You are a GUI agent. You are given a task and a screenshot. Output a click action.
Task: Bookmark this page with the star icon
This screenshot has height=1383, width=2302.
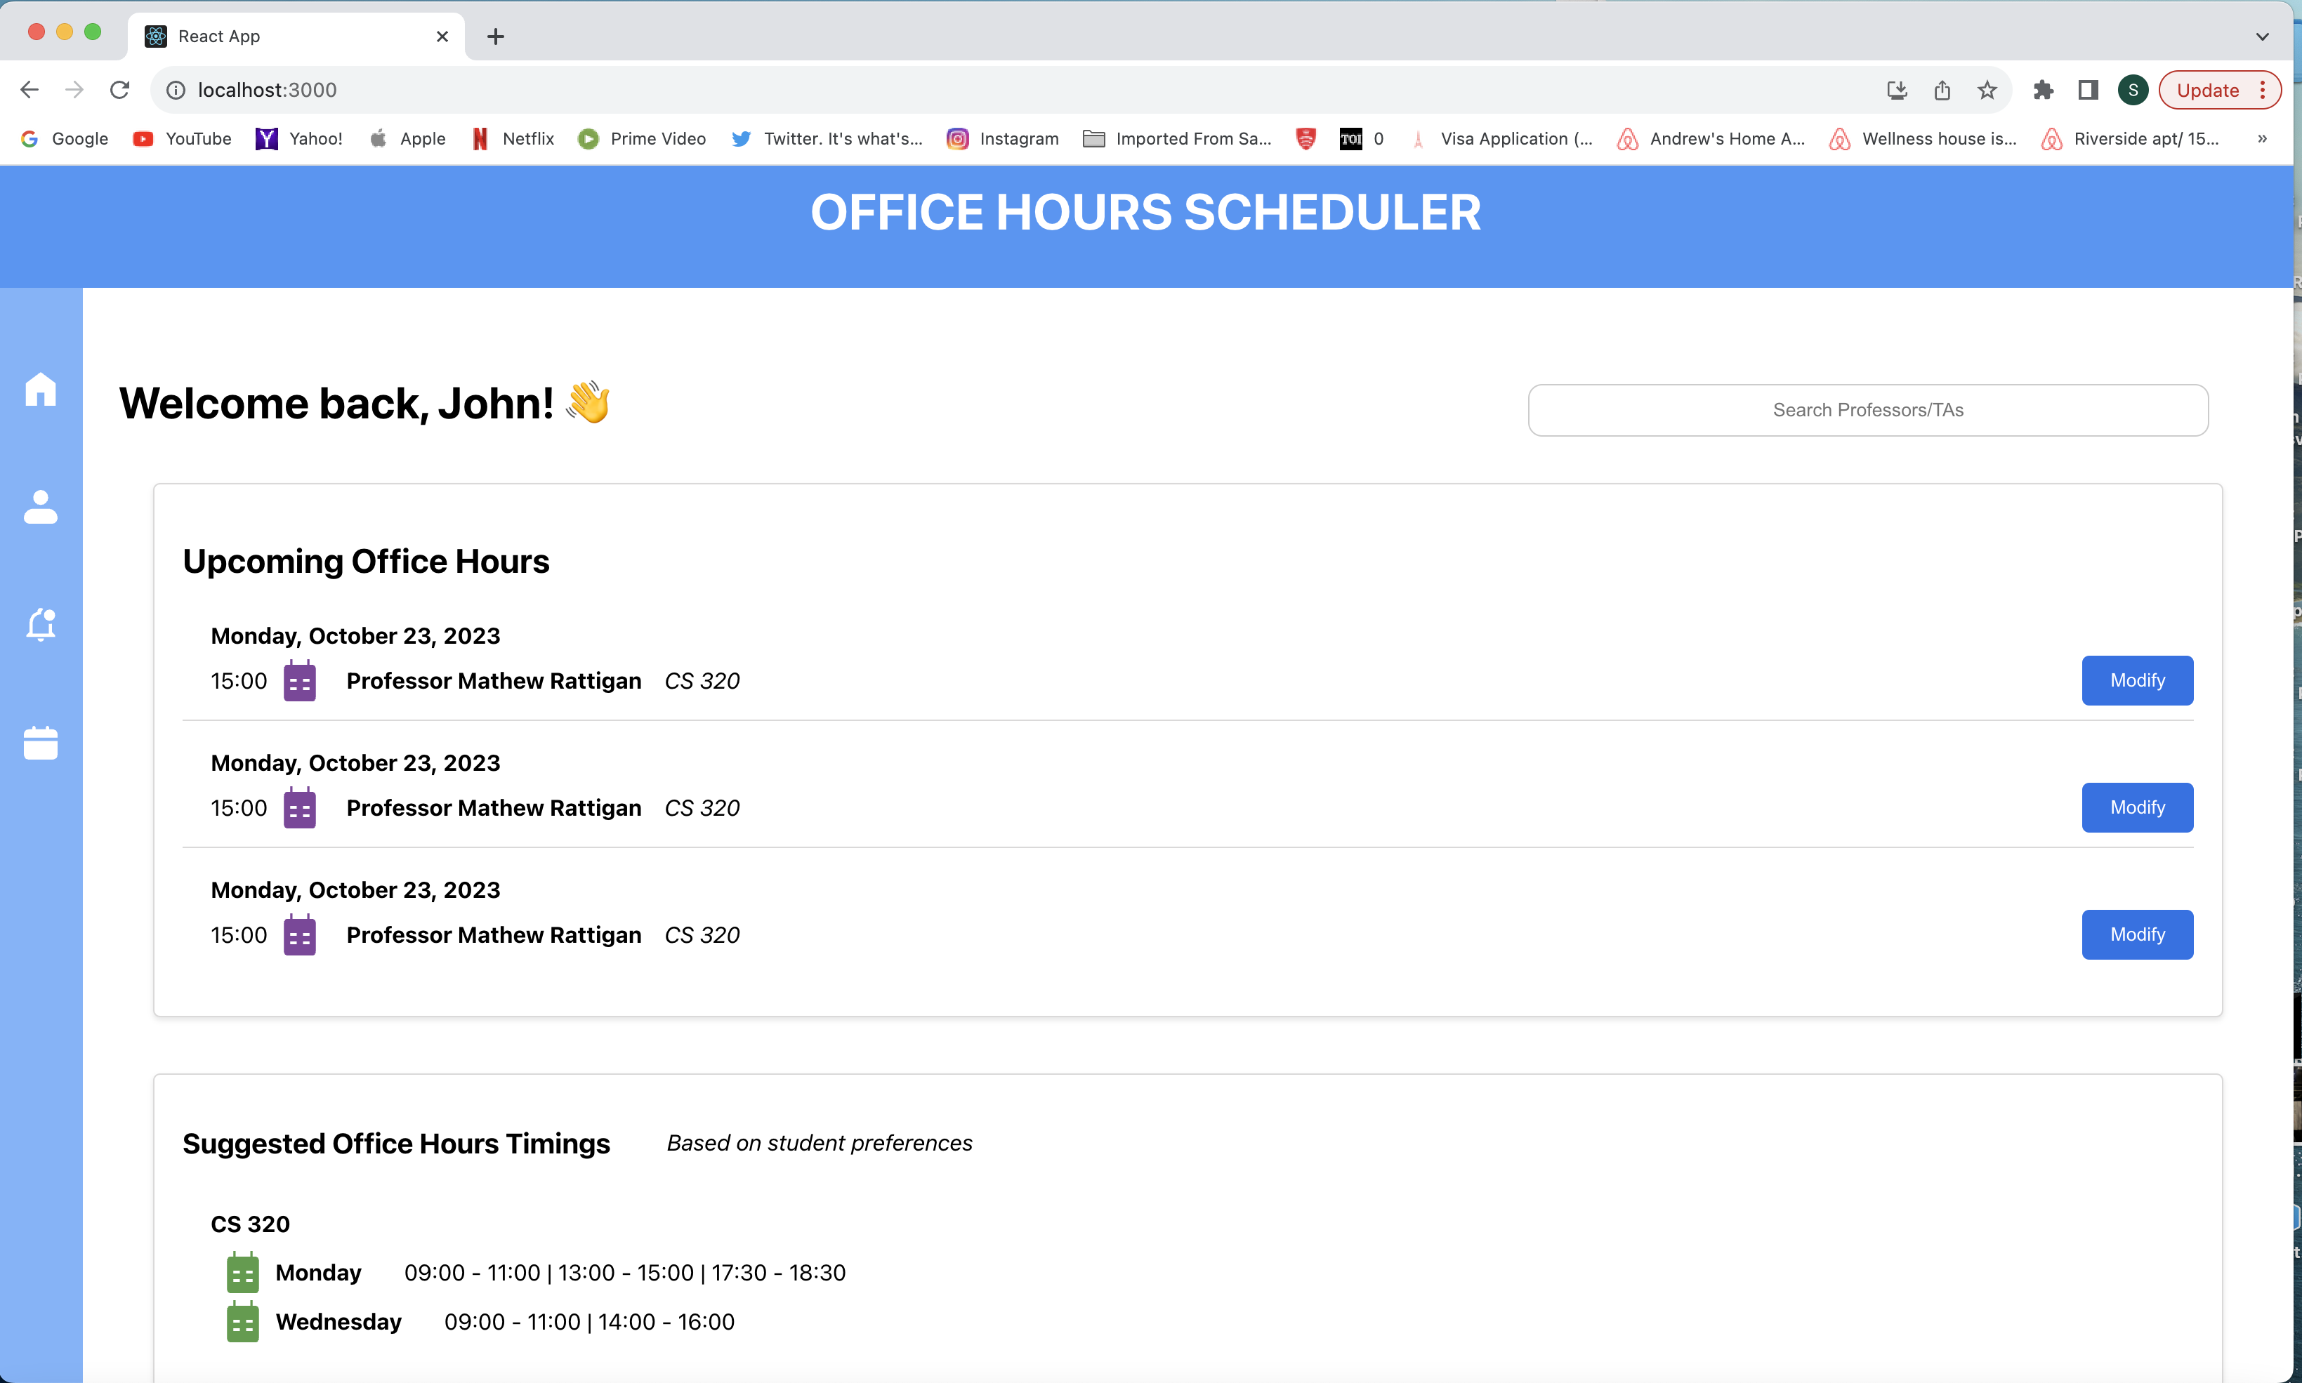[1986, 89]
